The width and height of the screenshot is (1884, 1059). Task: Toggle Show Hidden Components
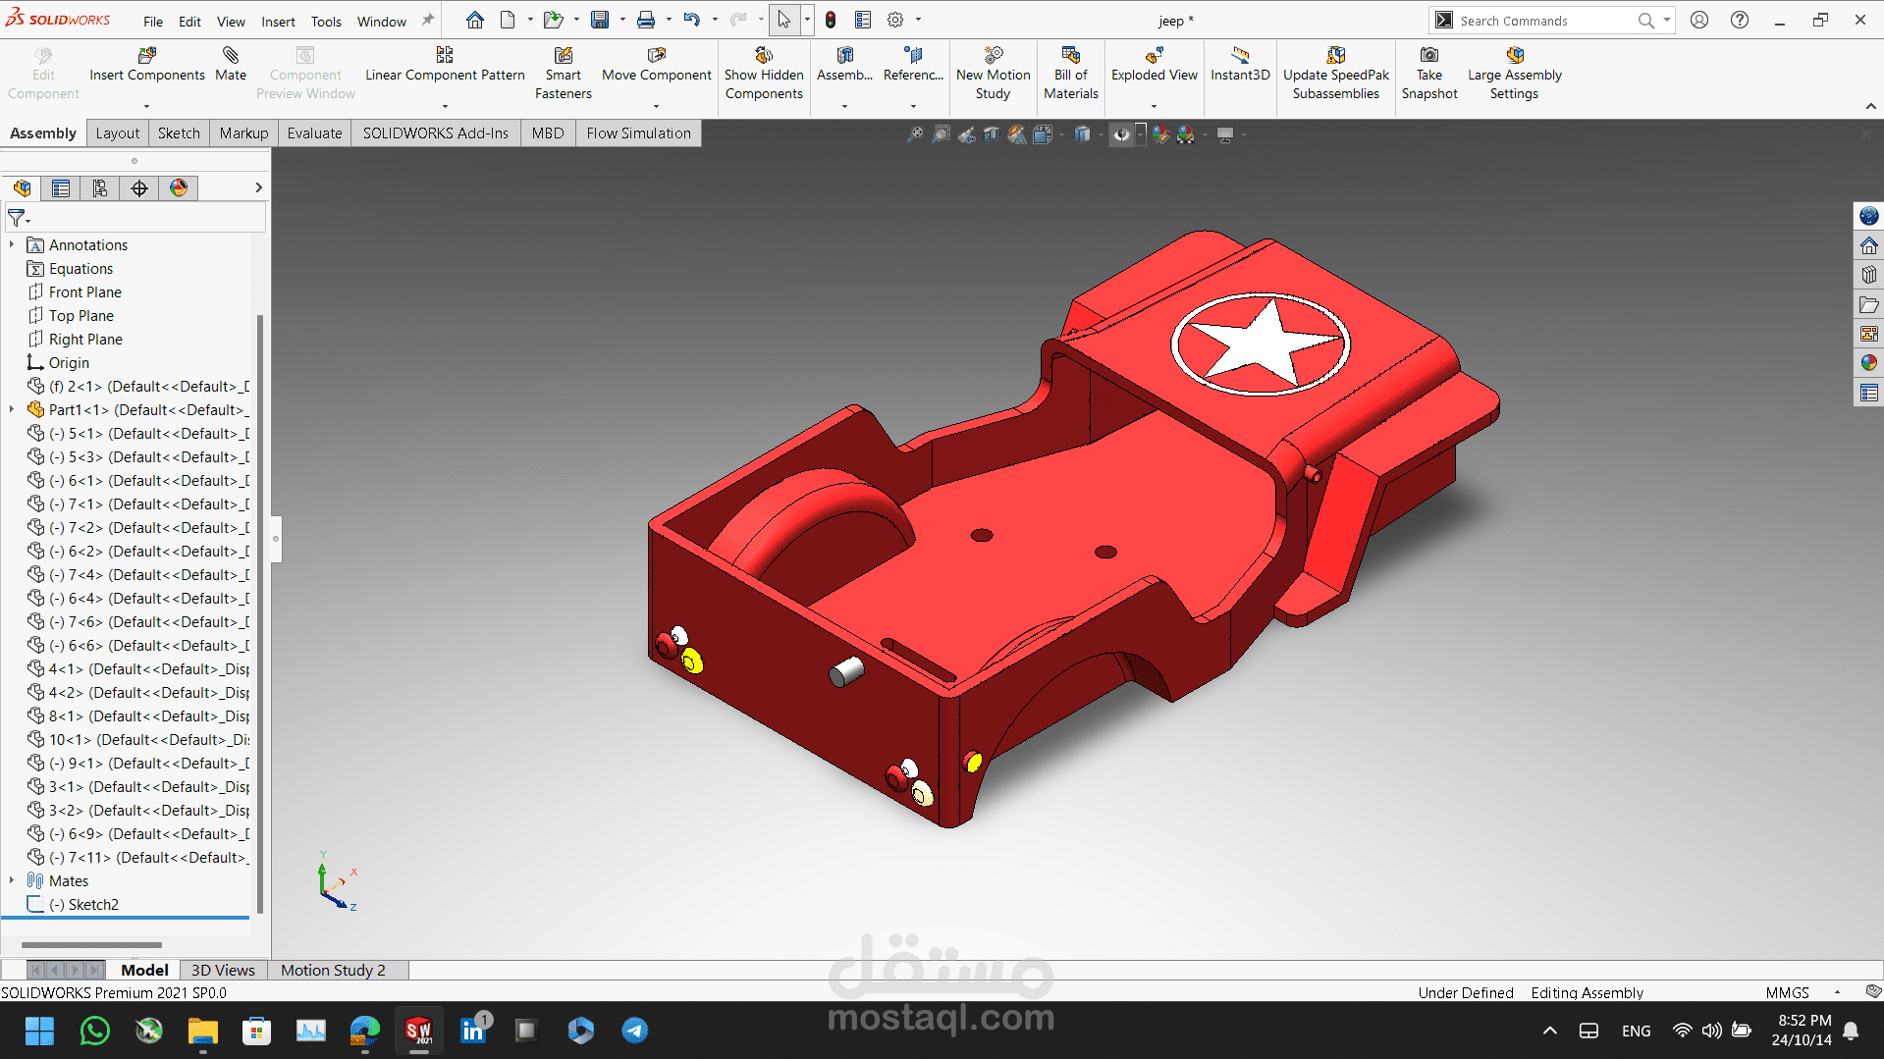pos(764,56)
